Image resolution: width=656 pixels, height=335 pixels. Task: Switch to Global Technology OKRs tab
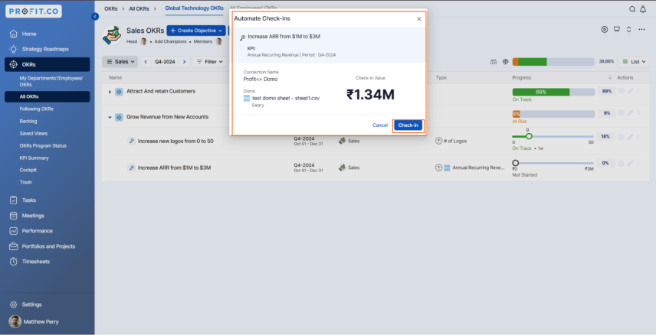point(194,8)
